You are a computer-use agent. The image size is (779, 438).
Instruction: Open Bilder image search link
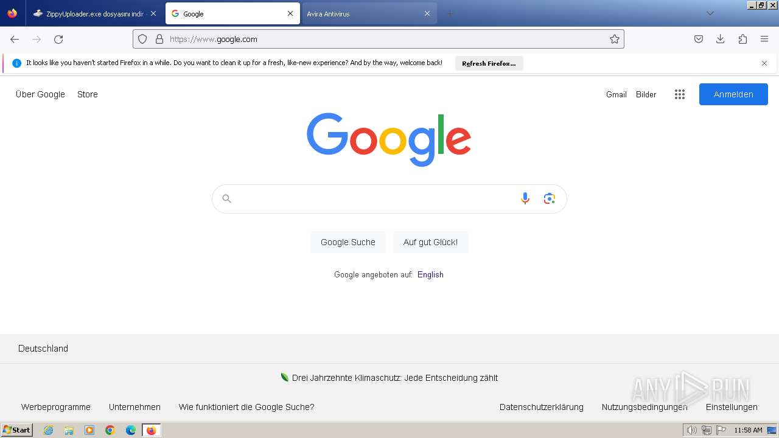pos(646,94)
